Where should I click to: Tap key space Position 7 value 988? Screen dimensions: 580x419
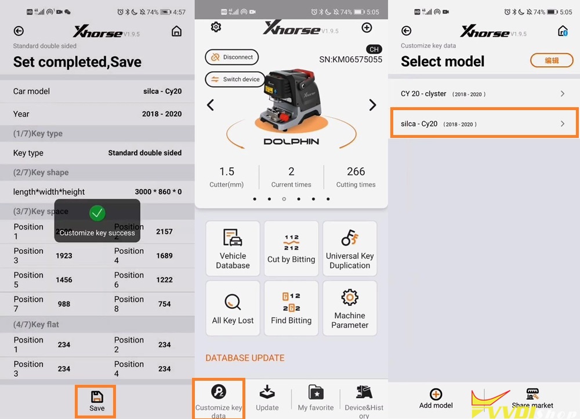coord(64,304)
